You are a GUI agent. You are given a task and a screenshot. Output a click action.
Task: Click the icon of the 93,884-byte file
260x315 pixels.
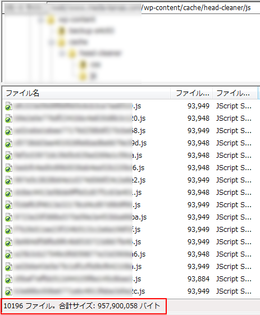pyautogui.click(x=8, y=279)
